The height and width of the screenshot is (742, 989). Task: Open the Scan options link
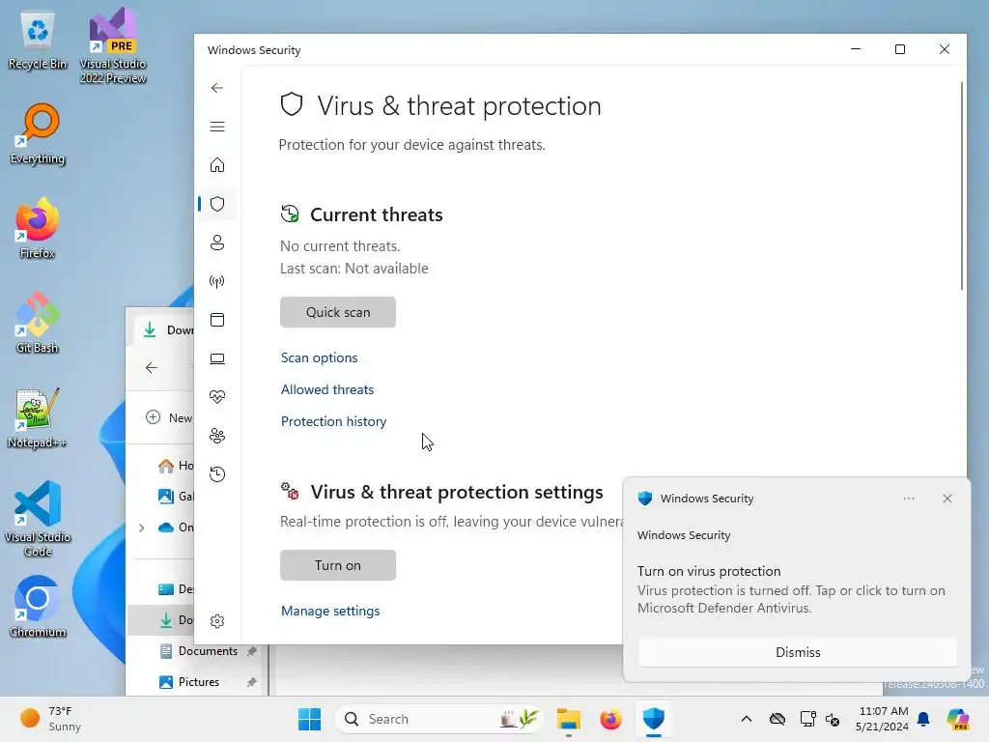tap(319, 357)
